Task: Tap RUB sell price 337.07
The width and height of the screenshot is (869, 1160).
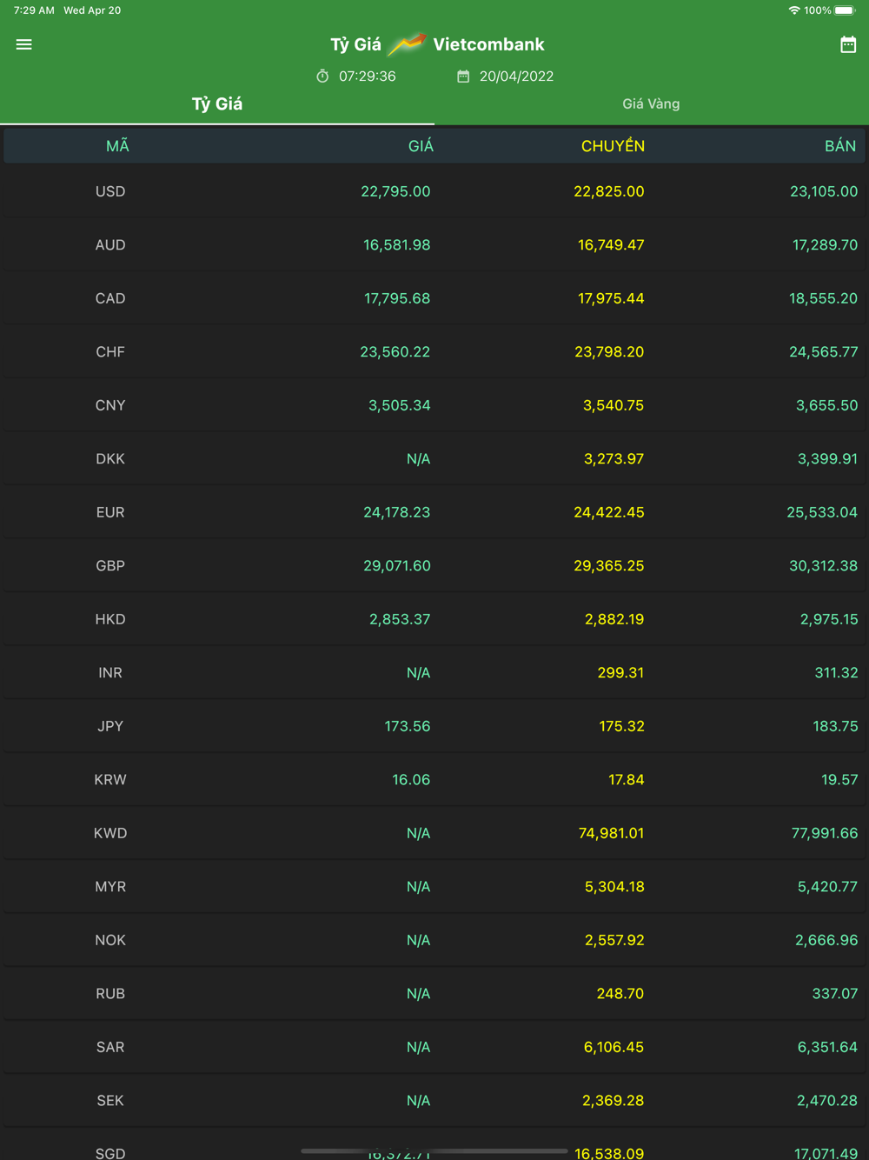Action: 835,994
